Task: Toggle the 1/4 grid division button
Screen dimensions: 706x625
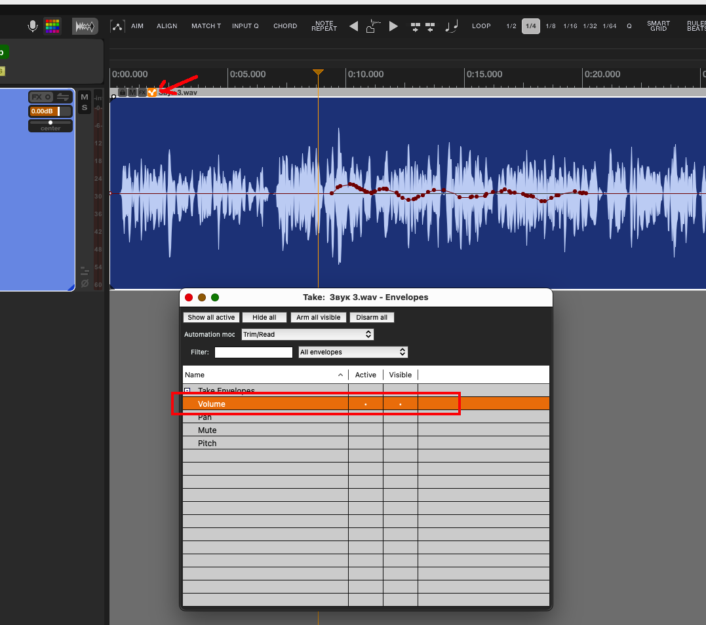Action: click(530, 26)
